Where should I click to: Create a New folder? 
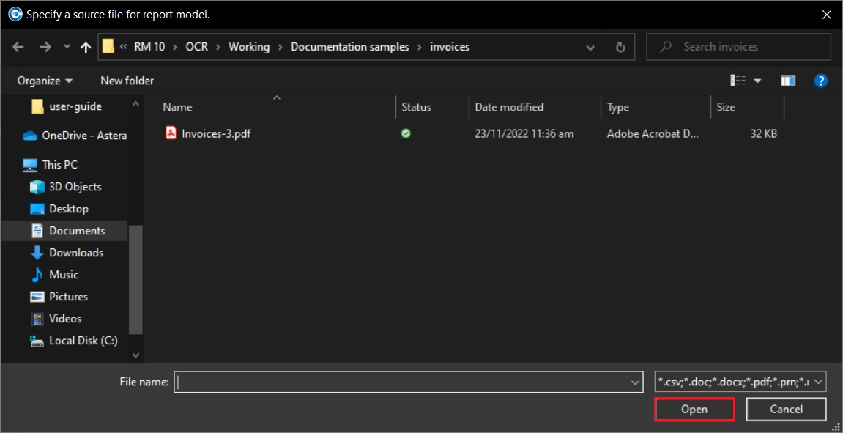[x=127, y=81]
